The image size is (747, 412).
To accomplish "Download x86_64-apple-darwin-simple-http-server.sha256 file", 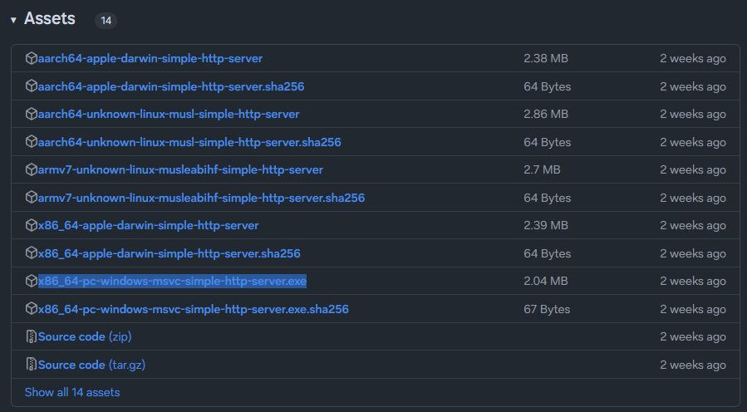I will pos(170,253).
